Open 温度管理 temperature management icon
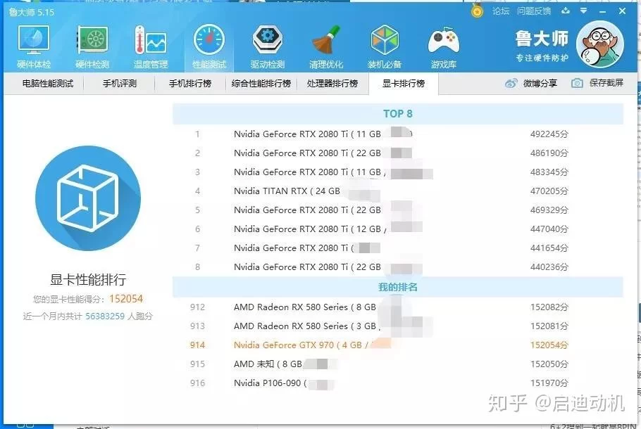Screen dimensions: 641x429 click(x=150, y=46)
